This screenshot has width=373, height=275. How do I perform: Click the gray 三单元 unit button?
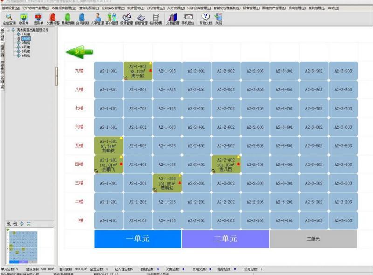coord(313,239)
